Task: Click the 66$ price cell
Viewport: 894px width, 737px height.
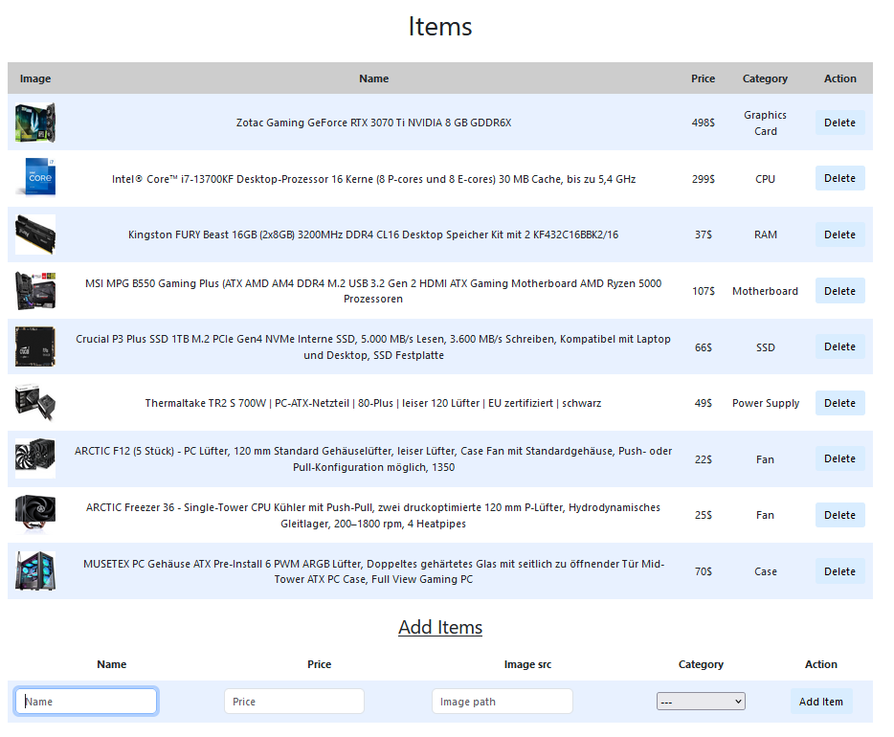Action: 703,347
